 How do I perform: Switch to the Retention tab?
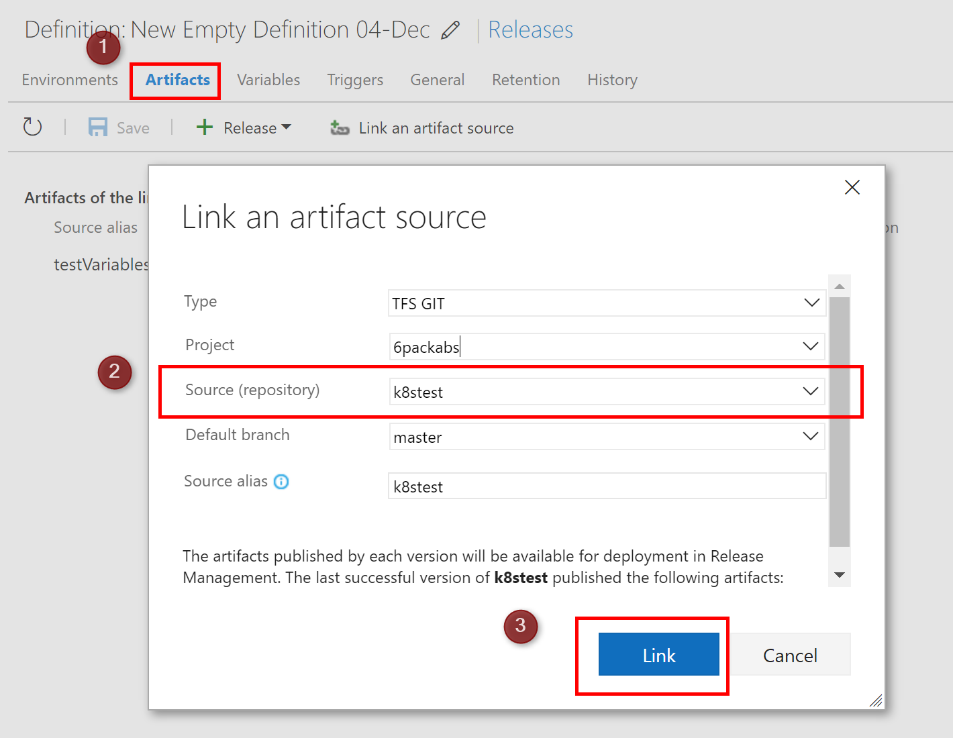point(526,80)
